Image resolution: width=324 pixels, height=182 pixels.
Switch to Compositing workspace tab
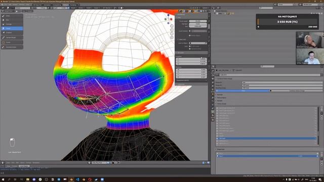(x=57, y=5)
